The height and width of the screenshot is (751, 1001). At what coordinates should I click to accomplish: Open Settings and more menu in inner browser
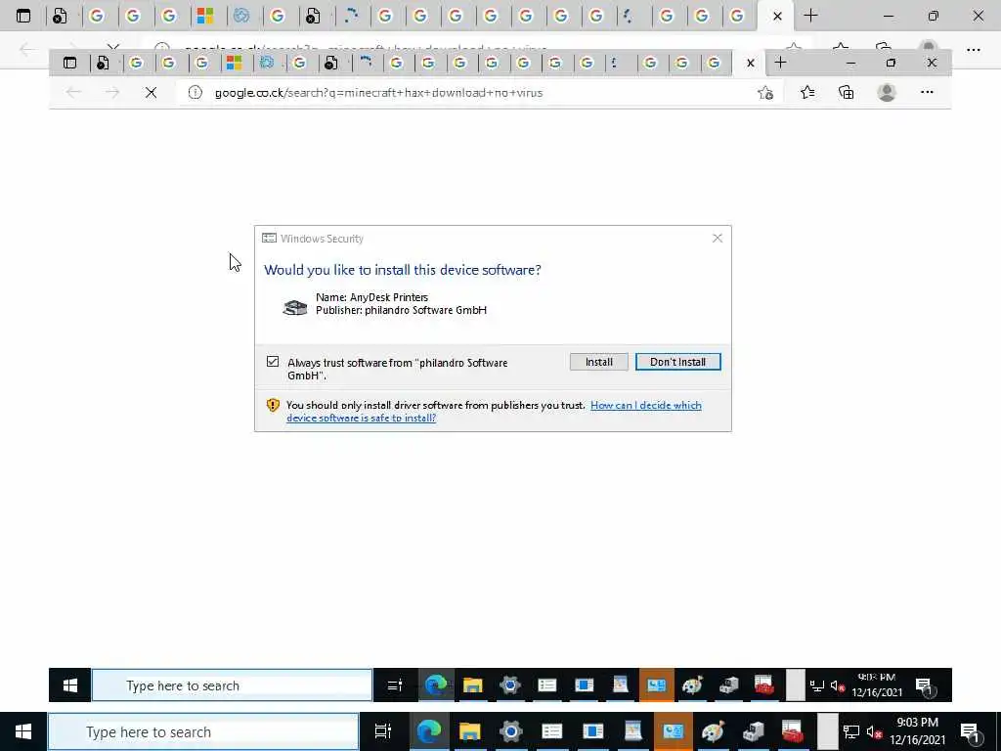[x=927, y=93]
